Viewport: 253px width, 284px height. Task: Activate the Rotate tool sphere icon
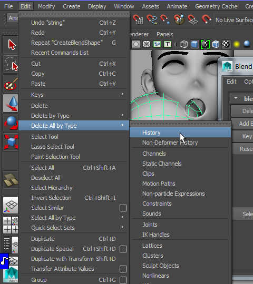(11, 123)
